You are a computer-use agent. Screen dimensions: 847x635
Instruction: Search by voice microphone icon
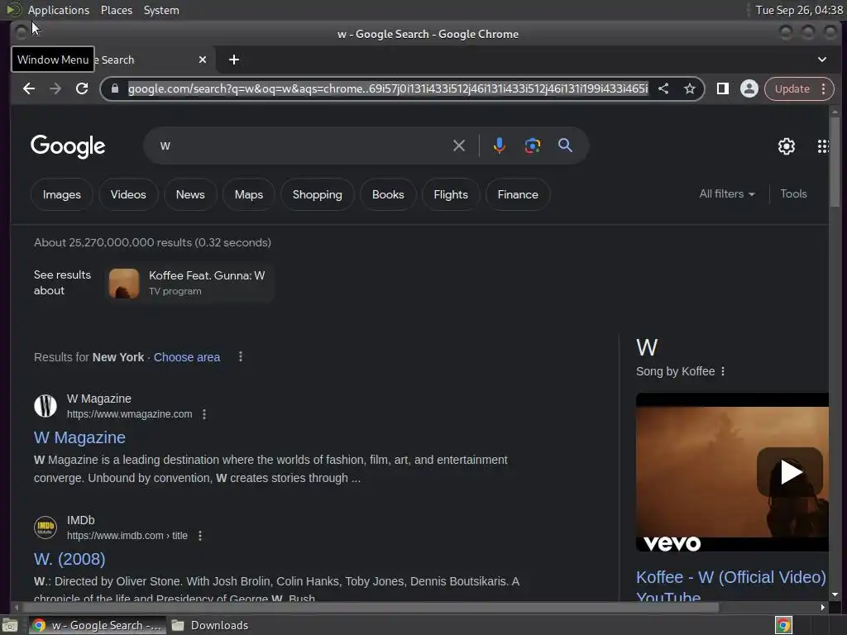pyautogui.click(x=499, y=146)
